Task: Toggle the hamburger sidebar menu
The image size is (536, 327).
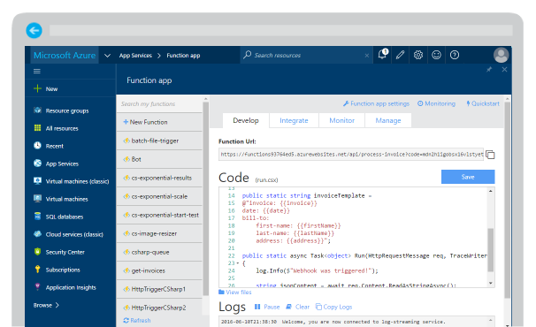Action: point(37,71)
